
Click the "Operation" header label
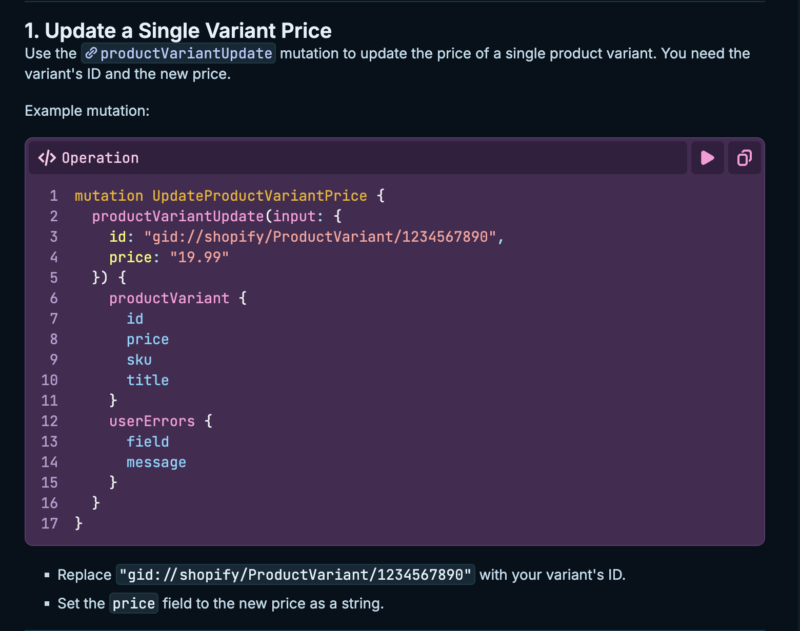pos(100,158)
